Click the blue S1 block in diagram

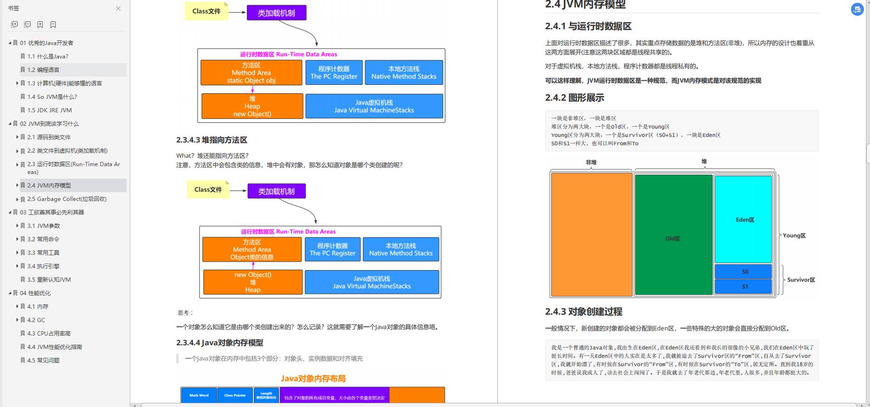pyautogui.click(x=743, y=287)
